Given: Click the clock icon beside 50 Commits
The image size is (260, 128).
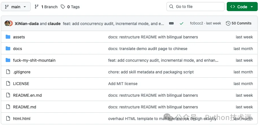Looking at the screenshot, I should [x=228, y=23].
